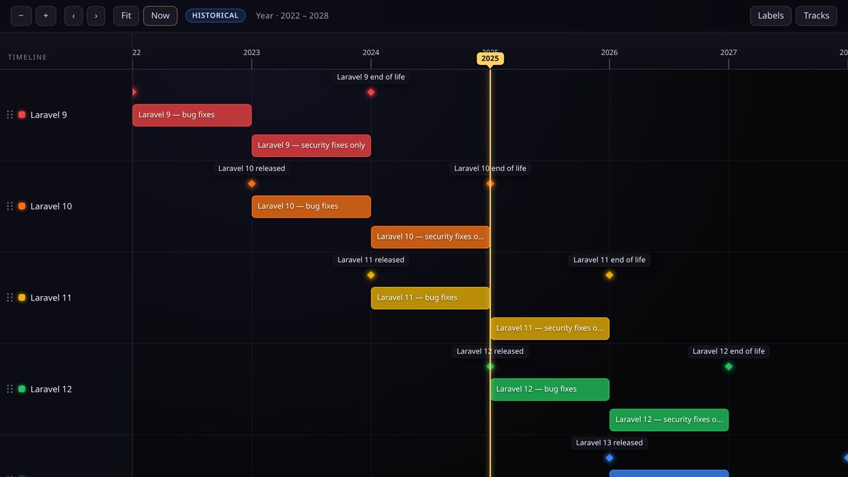Click the TIMELINE header label
The image size is (848, 477).
(x=28, y=57)
